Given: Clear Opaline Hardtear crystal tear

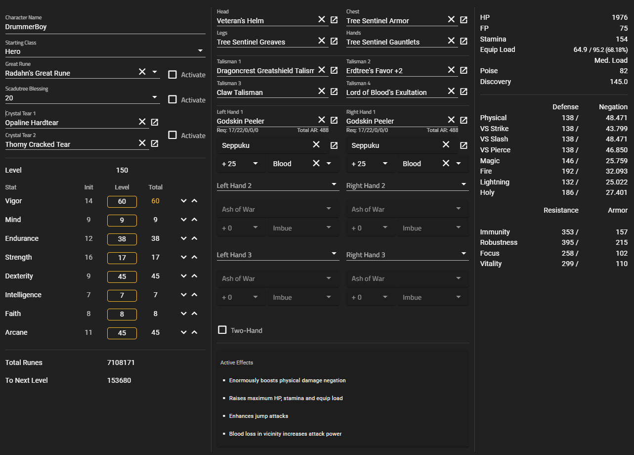Looking at the screenshot, I should (x=142, y=122).
